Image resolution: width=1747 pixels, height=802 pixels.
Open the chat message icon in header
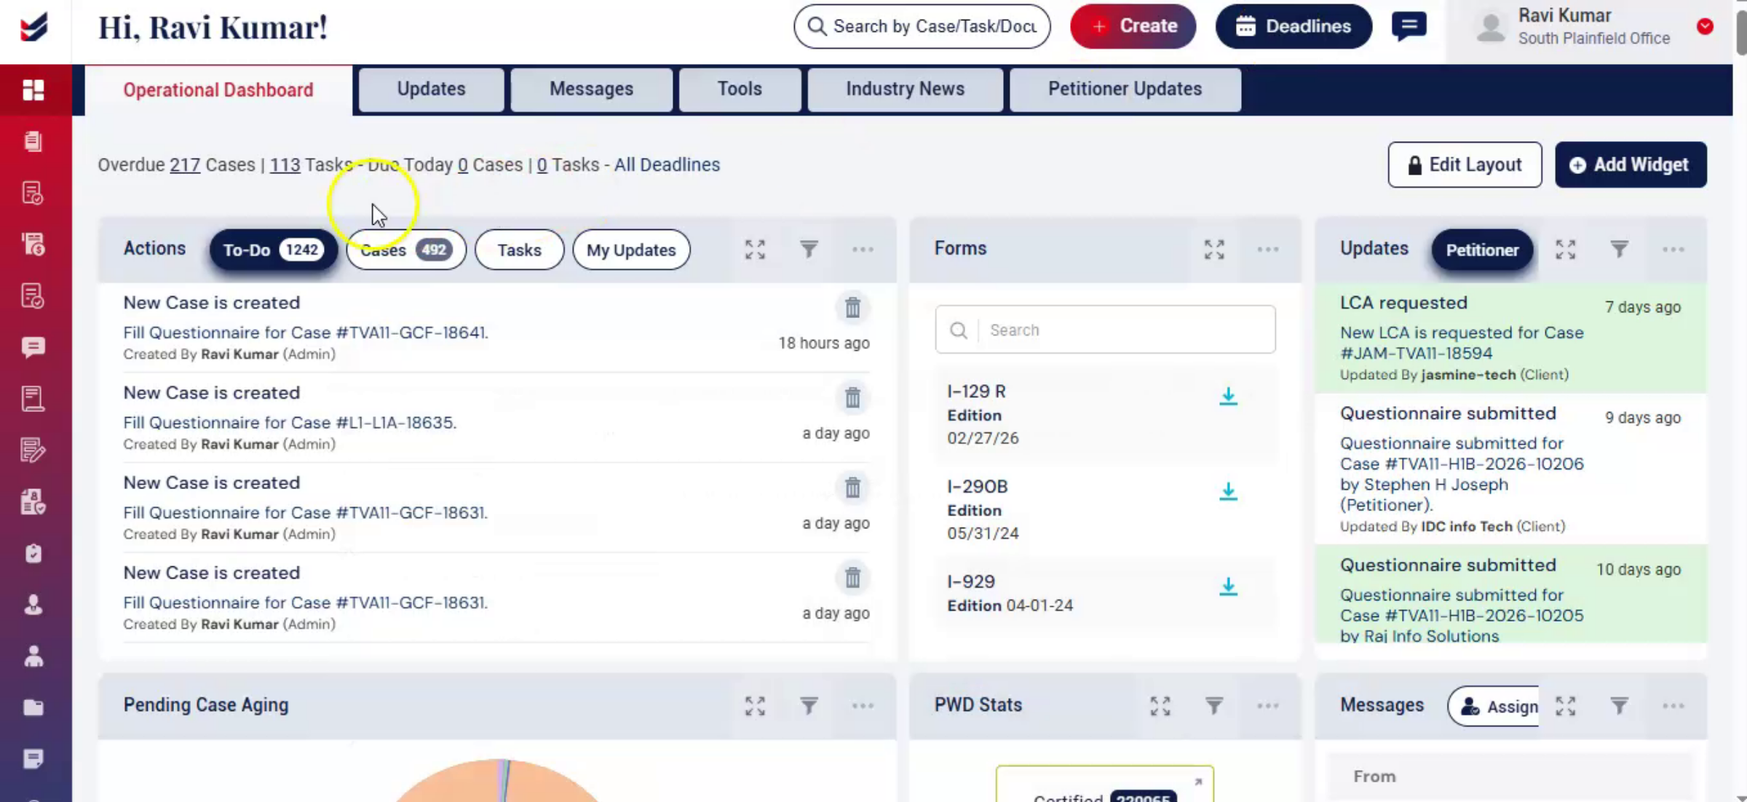pos(1409,26)
